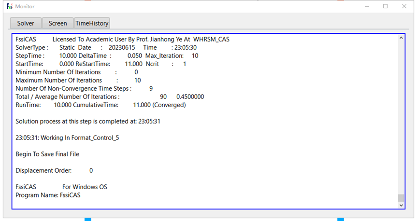Click the 'StartTime: 0.000' line
The image size is (417, 221).
tap(101, 64)
